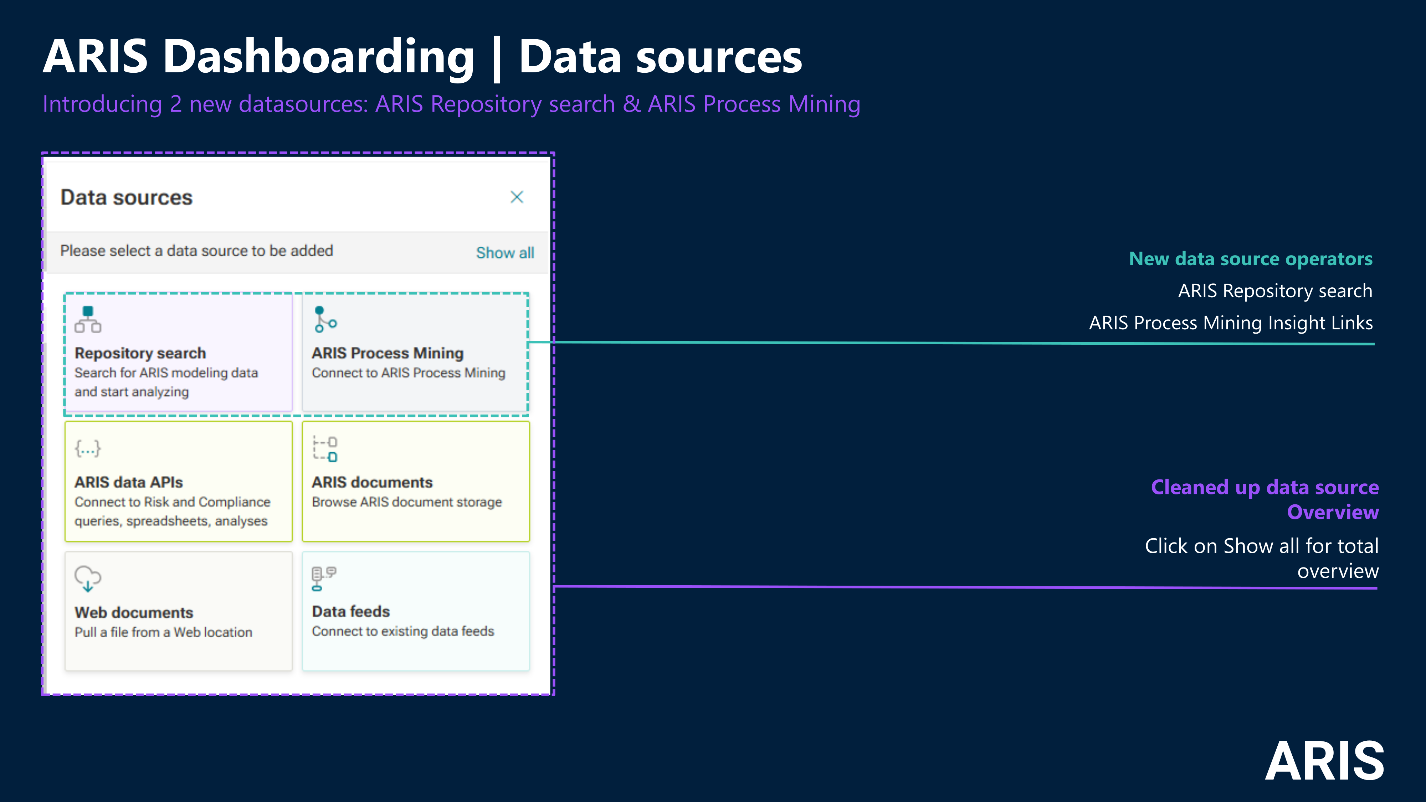Click 'ARIS Repository search' annotation text
The width and height of the screenshot is (1426, 802).
coord(1275,291)
